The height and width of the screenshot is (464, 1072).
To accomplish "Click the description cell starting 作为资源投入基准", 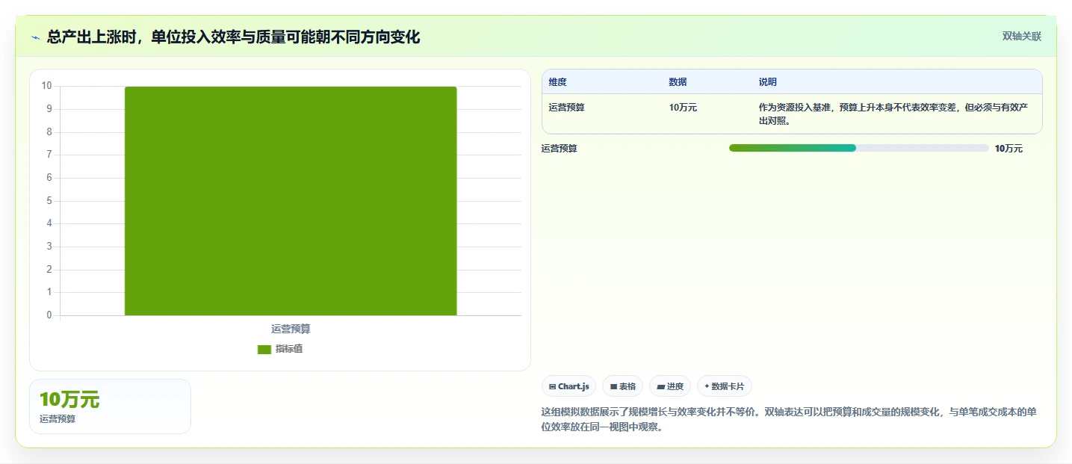I will click(893, 114).
